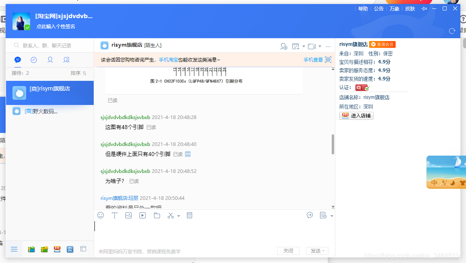Switch to the conversations tab (chat bubble icon)
The height and width of the screenshot is (263, 466).
pyautogui.click(x=18, y=60)
